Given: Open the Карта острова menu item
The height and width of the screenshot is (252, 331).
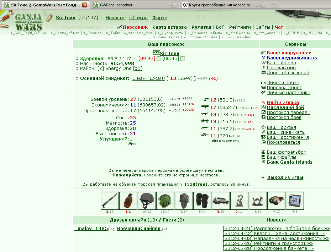Looking at the screenshot, I should tap(169, 27).
